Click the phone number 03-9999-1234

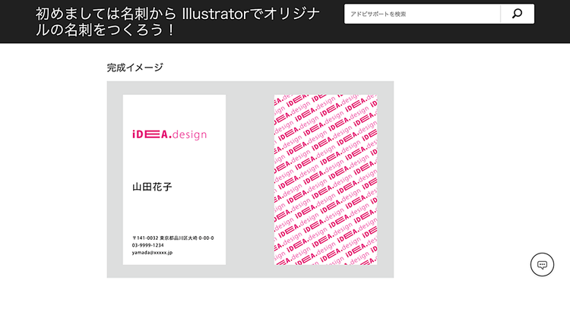148,245
